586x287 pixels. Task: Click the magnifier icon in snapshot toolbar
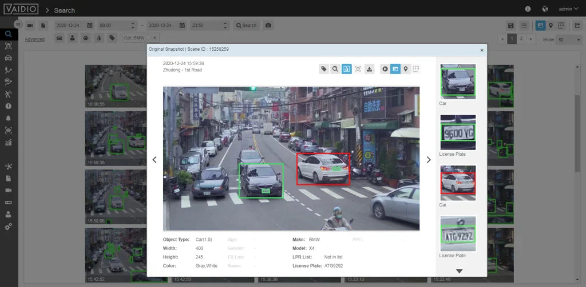(x=335, y=69)
